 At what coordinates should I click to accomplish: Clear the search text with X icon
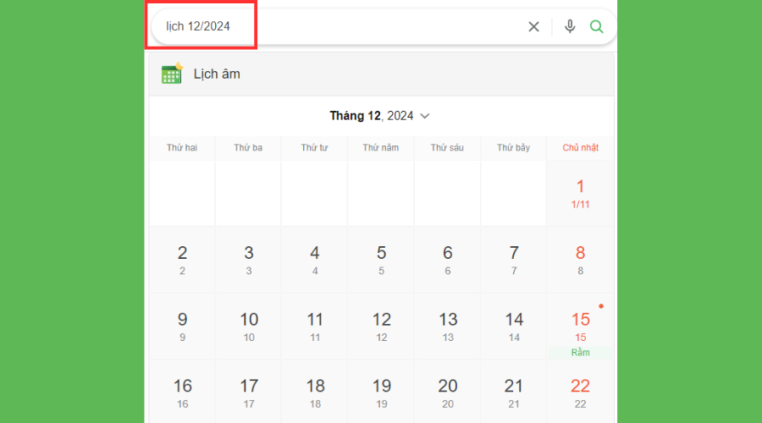(x=533, y=26)
